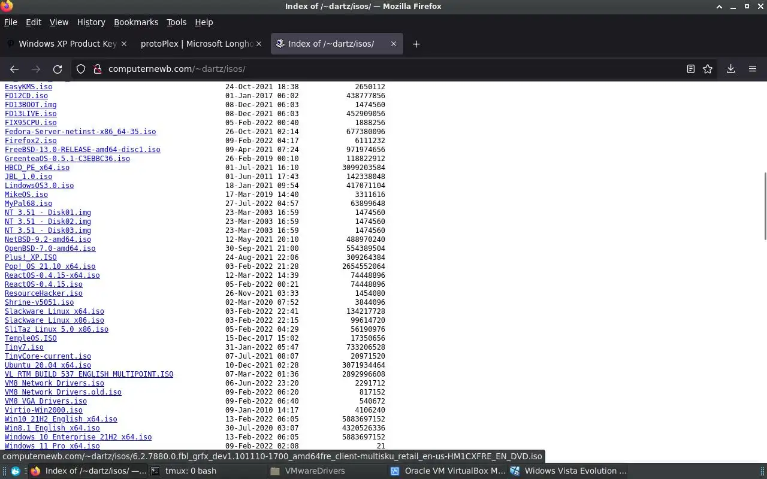Download Tiny7.iso

pos(24,347)
